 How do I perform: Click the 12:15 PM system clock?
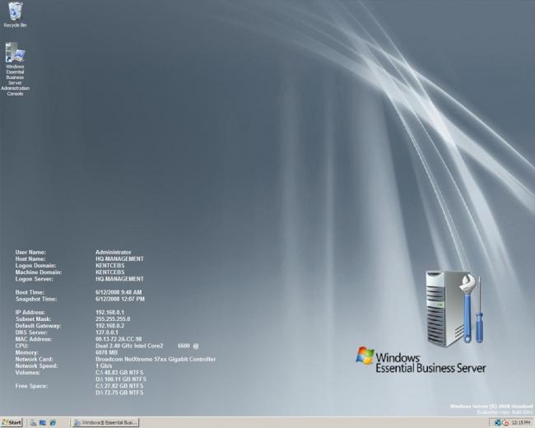tap(521, 423)
